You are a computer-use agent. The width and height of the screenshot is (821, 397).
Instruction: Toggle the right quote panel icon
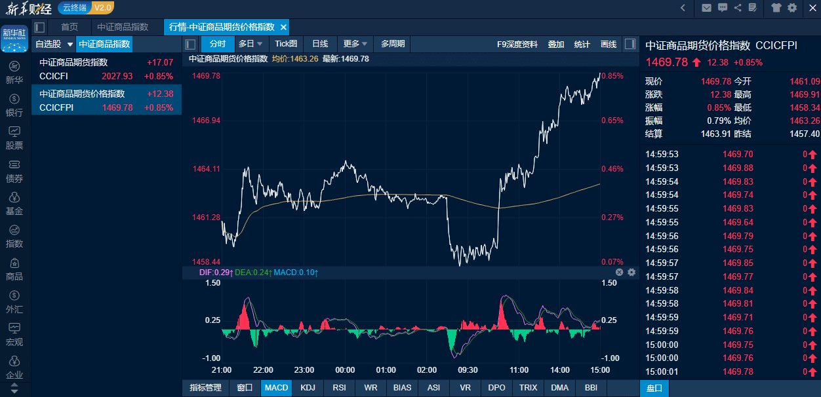630,44
